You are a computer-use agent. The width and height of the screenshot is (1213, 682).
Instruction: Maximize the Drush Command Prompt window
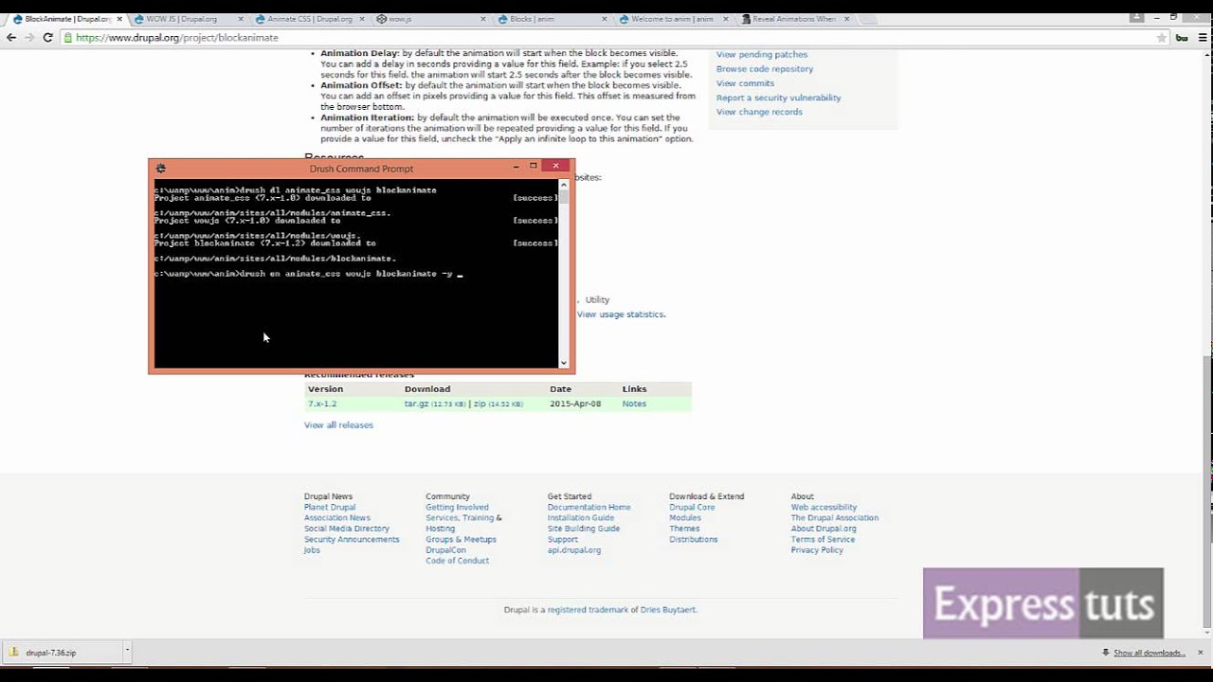coord(534,167)
